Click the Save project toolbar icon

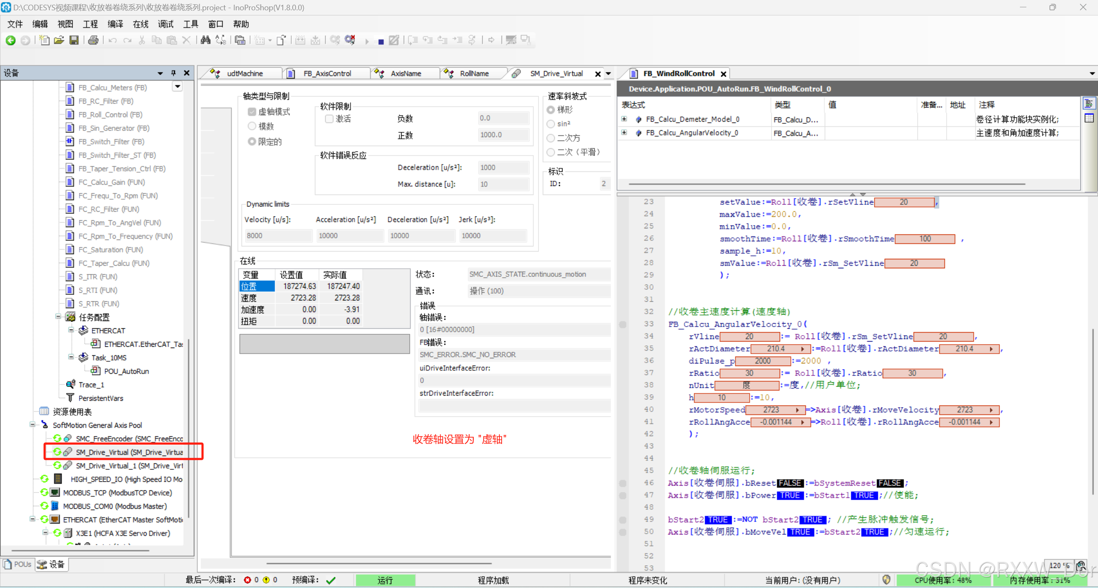coord(74,40)
